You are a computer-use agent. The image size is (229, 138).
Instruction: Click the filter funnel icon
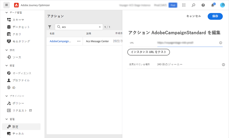pyautogui.click(x=50, y=27)
